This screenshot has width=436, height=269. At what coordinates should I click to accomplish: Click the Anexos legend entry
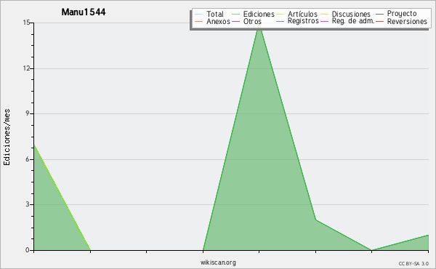212,21
